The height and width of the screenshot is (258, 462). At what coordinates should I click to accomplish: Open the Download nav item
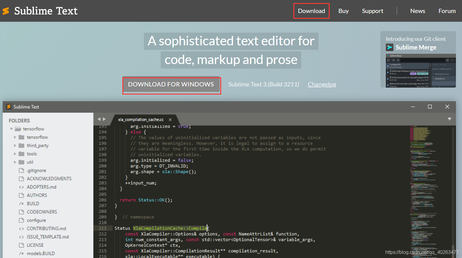311,11
